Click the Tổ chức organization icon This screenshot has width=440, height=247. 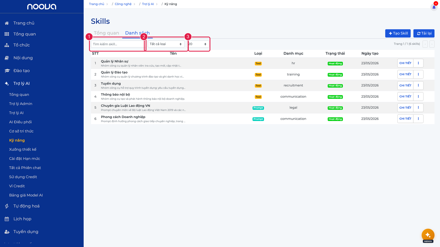7,45
